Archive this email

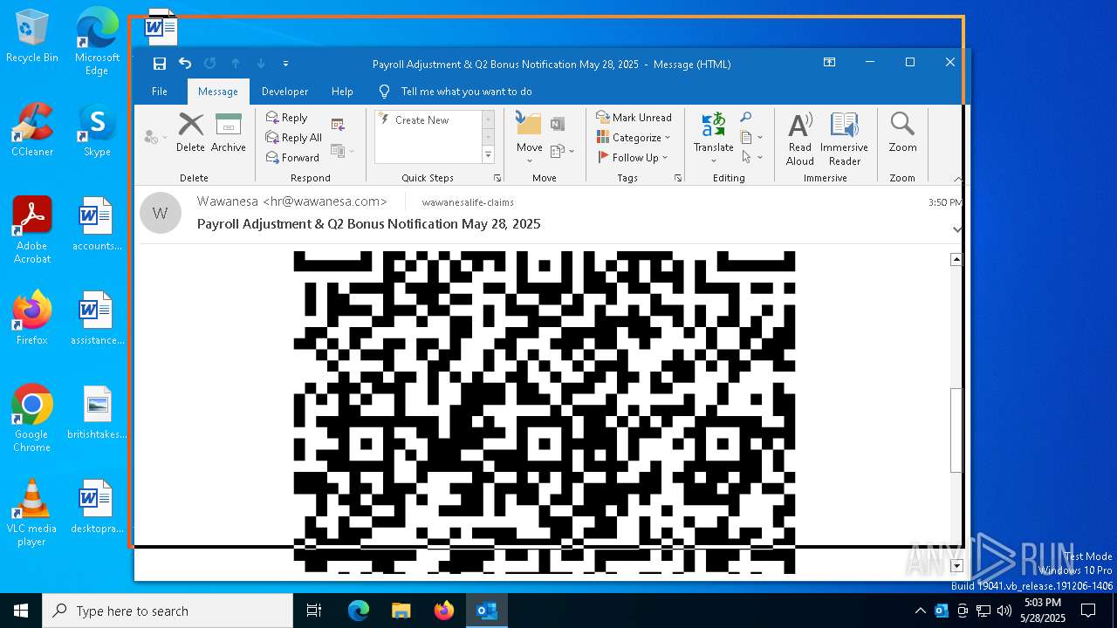click(229, 133)
